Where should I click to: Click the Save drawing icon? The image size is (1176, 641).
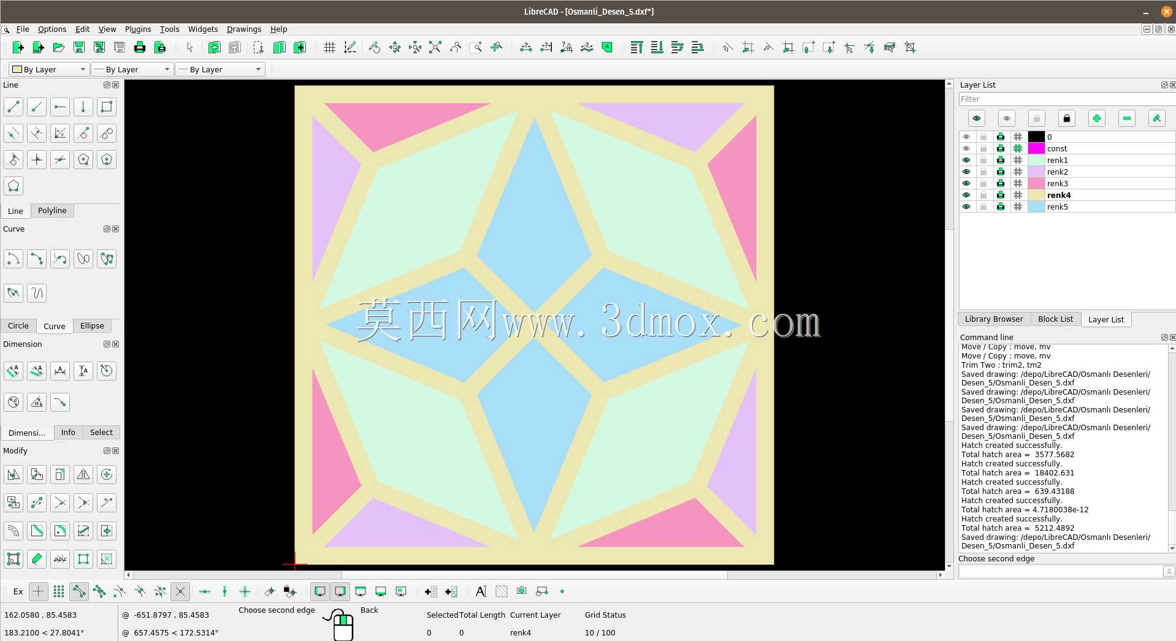(78, 47)
